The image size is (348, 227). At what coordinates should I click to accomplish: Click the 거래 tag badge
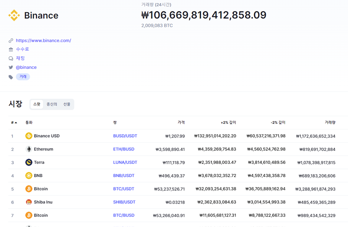click(23, 77)
